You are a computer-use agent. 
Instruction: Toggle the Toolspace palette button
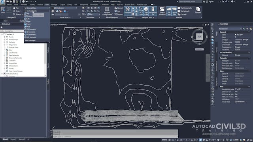[127, 11]
